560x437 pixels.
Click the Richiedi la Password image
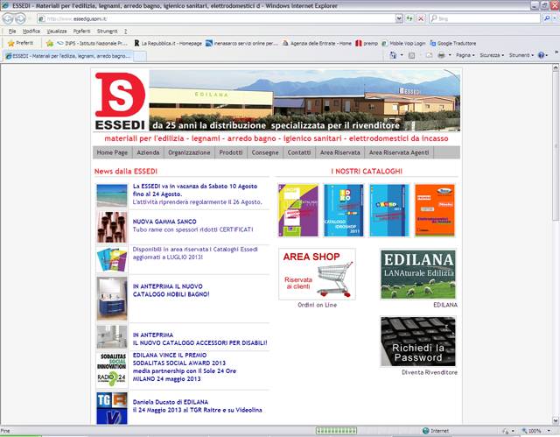point(417,341)
